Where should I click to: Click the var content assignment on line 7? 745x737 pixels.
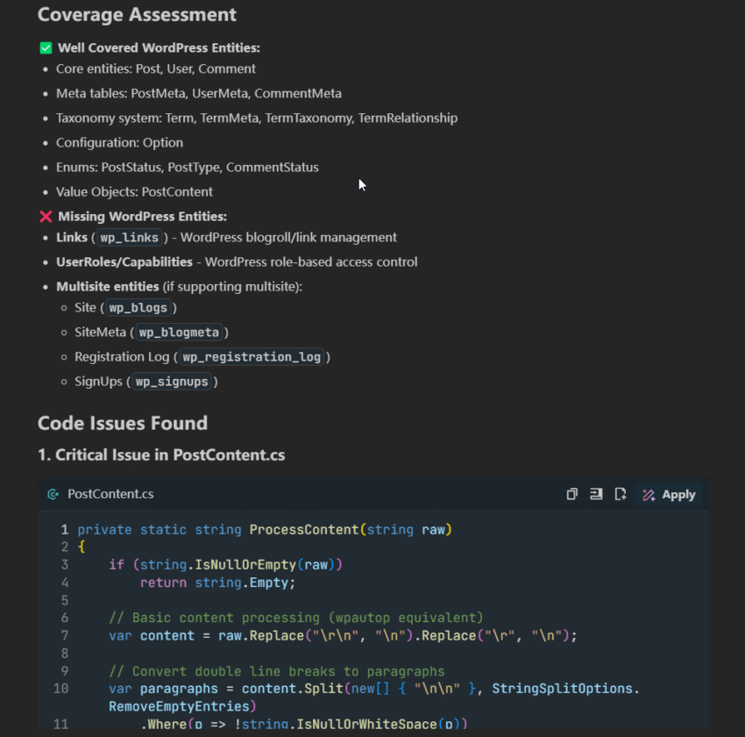343,636
